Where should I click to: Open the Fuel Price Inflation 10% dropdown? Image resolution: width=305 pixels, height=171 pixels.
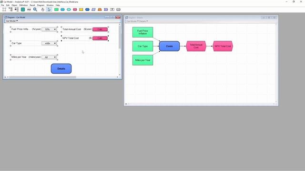click(x=49, y=29)
